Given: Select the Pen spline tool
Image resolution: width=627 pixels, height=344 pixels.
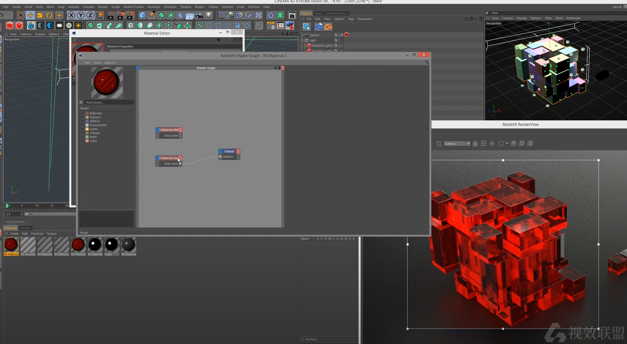Looking at the screenshot, I should point(152,15).
